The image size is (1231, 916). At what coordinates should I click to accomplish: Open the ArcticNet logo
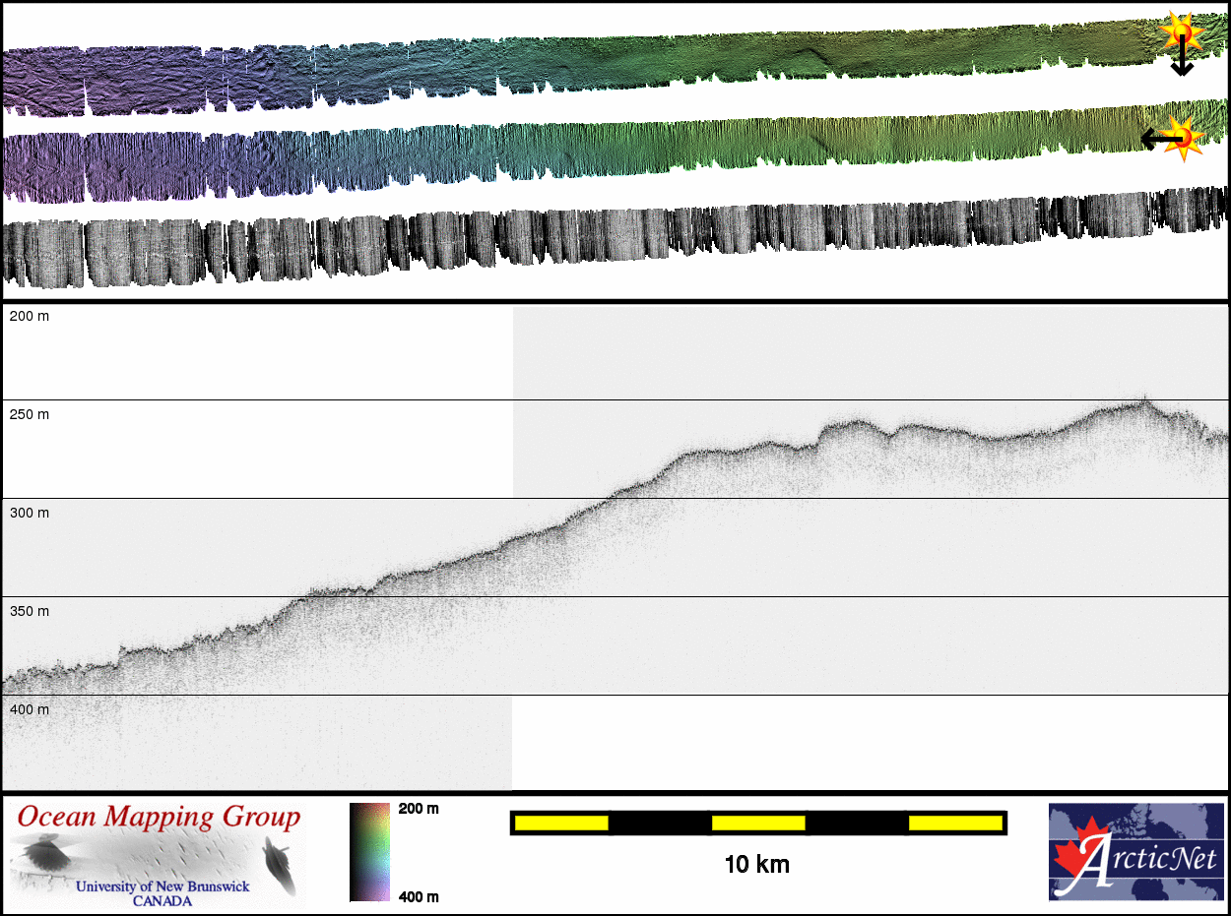pyautogui.click(x=1135, y=851)
